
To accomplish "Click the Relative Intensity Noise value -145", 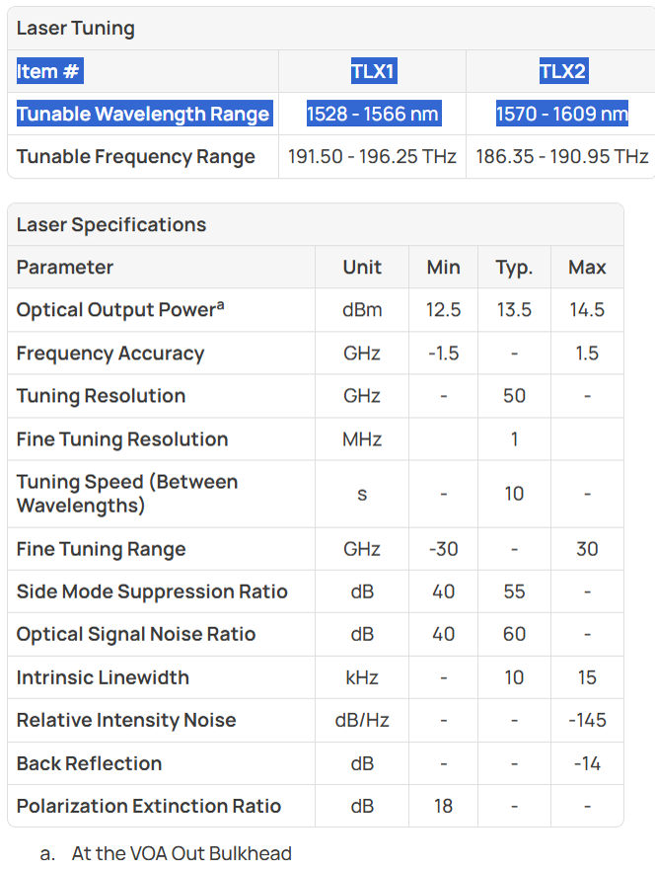I will tap(587, 720).
